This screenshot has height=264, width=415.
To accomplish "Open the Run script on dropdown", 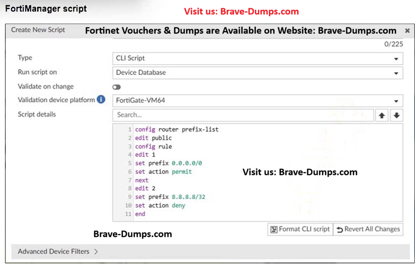I will coord(257,73).
